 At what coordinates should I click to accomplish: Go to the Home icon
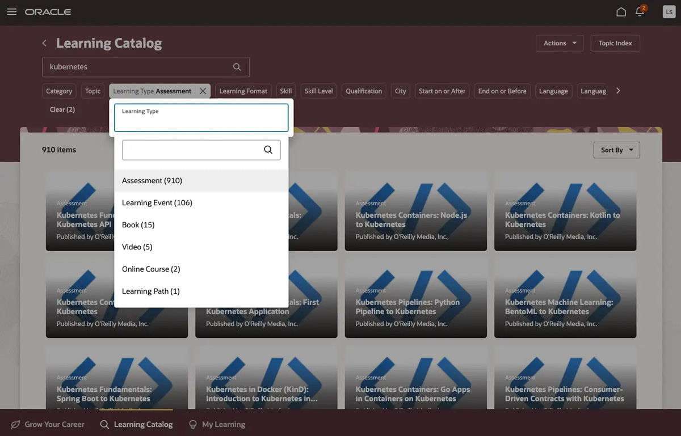pyautogui.click(x=621, y=12)
